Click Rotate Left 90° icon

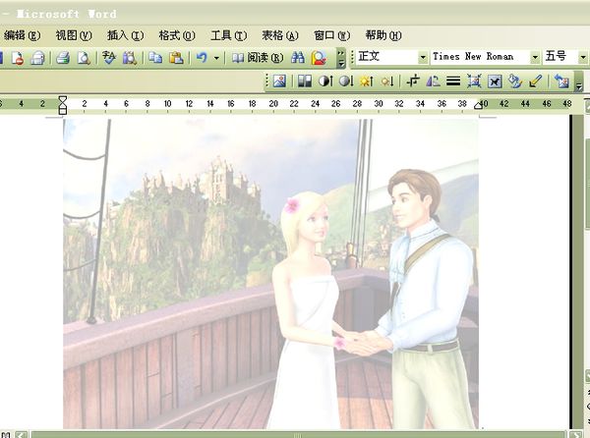(433, 82)
